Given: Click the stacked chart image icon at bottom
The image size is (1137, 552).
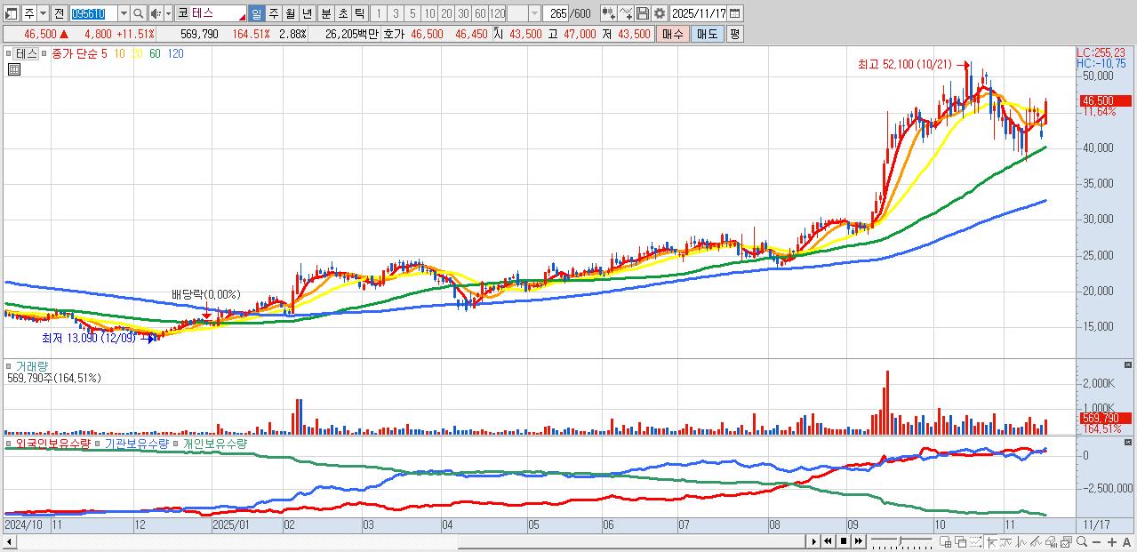Looking at the screenshot, I should tap(1066, 541).
